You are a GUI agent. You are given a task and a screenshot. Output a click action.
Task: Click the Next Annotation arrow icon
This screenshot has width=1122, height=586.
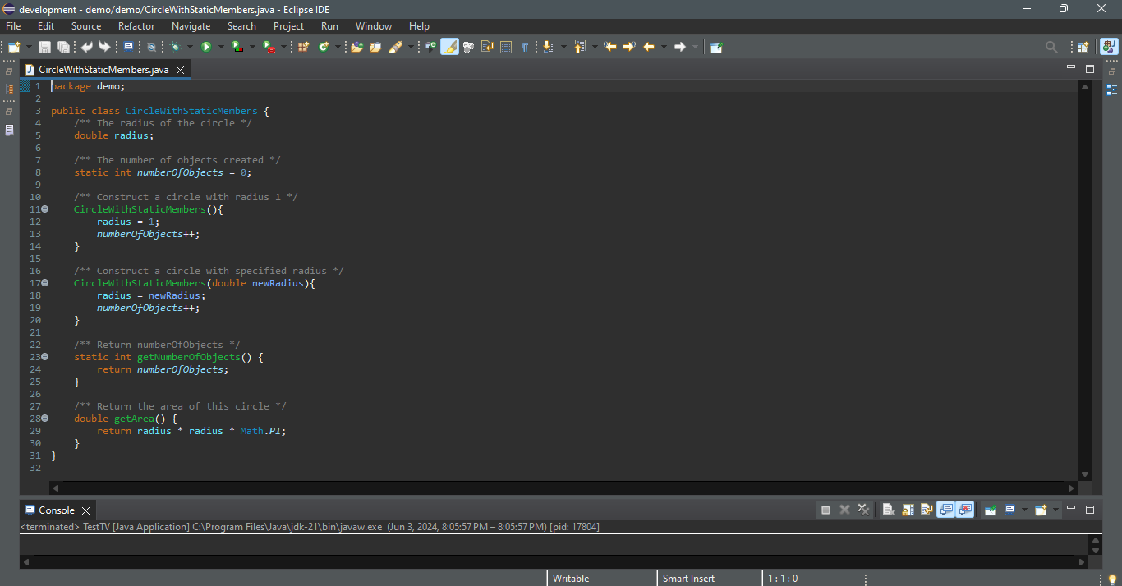tap(549, 47)
